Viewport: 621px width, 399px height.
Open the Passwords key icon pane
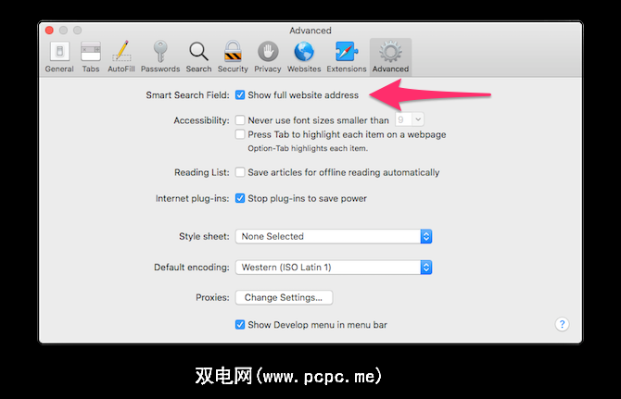coord(160,57)
